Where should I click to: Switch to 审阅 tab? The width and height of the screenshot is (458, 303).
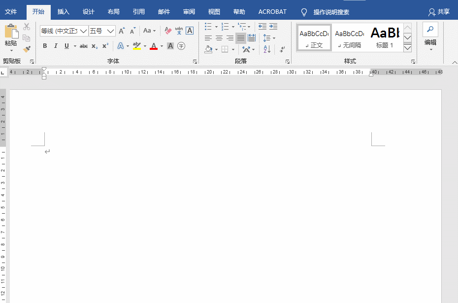189,12
